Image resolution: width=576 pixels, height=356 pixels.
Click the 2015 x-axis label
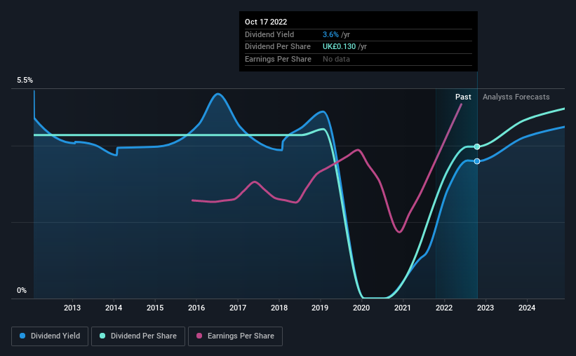[x=155, y=308]
